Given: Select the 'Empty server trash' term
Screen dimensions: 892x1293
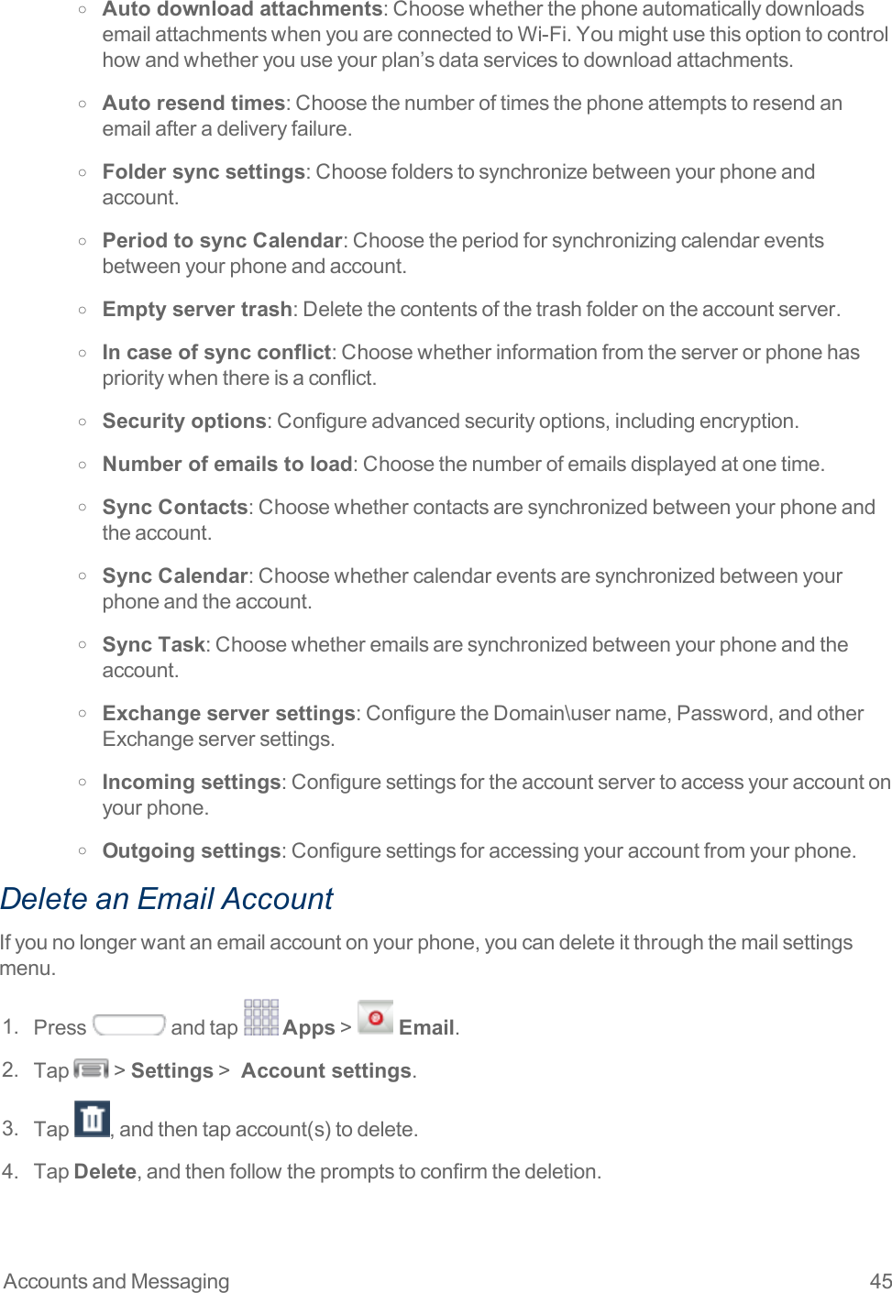Looking at the screenshot, I should point(197,309).
